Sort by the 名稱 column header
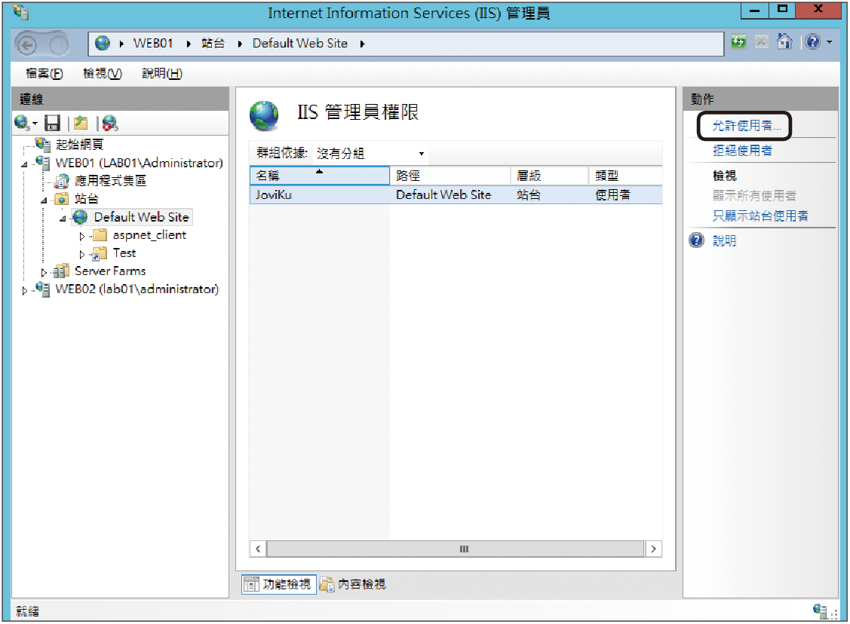The width and height of the screenshot is (850, 624). (x=319, y=176)
